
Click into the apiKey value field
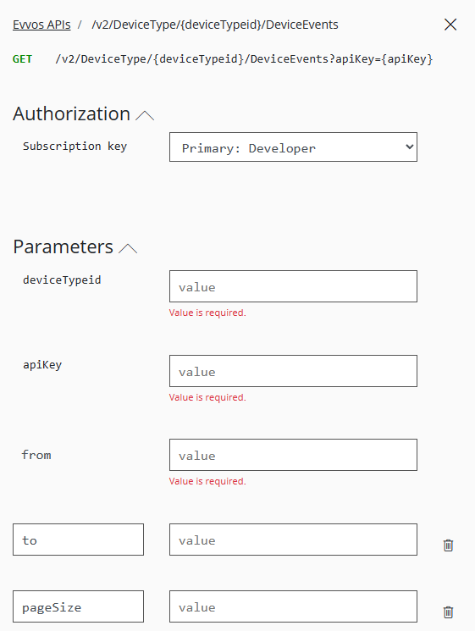pos(293,371)
